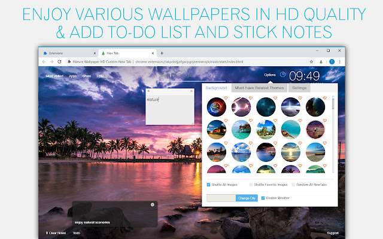This screenshot has width=383, height=239.
Task: Switch to the Background tab in the options panel
Action: 216,88
